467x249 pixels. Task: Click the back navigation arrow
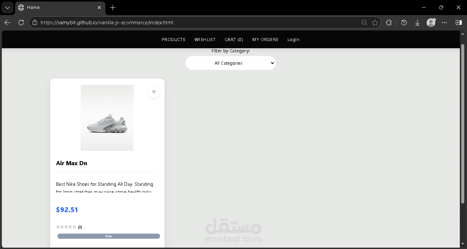(x=7, y=22)
